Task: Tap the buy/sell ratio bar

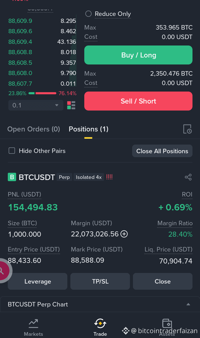Action: [x=42, y=93]
